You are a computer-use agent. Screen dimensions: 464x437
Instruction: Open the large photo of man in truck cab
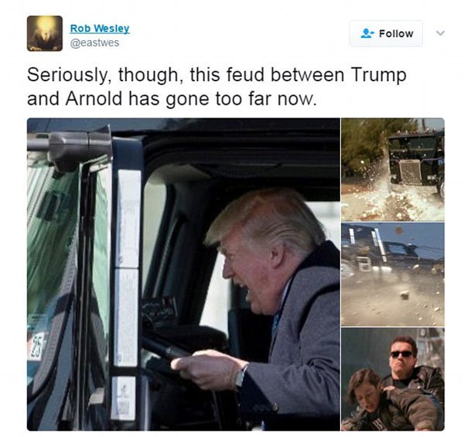[x=183, y=274]
